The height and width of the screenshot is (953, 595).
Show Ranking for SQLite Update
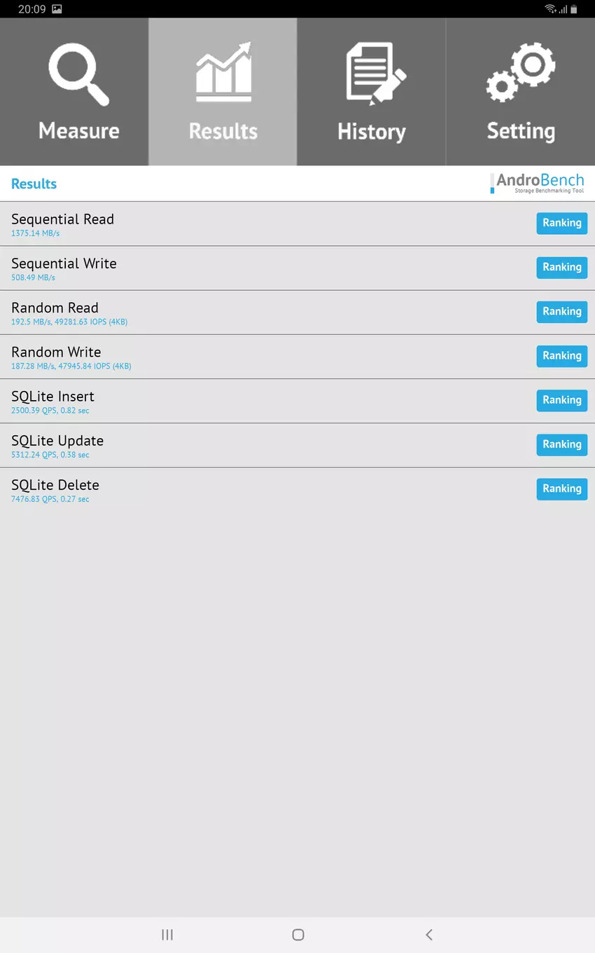coord(561,444)
